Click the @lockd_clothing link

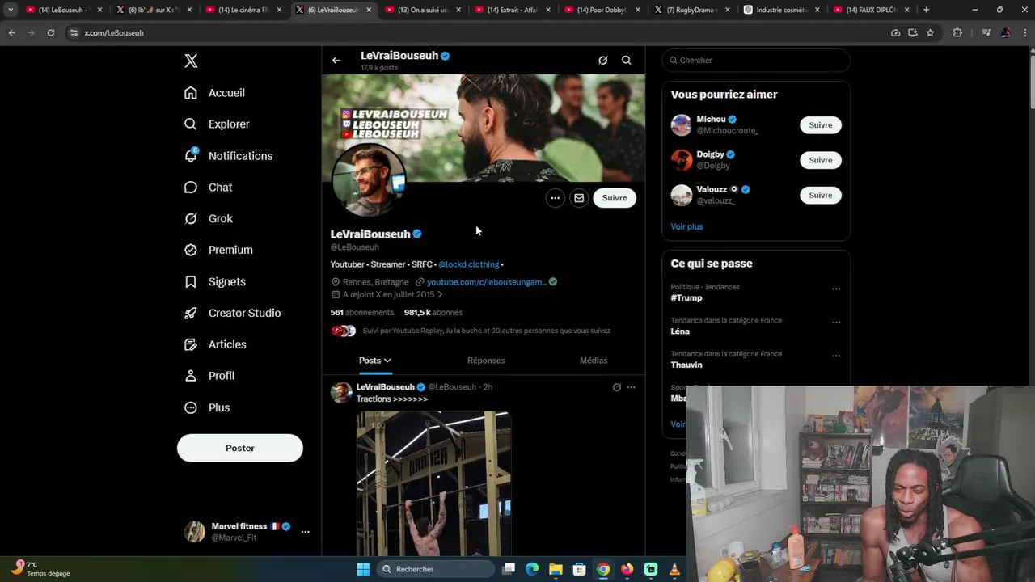pyautogui.click(x=469, y=264)
